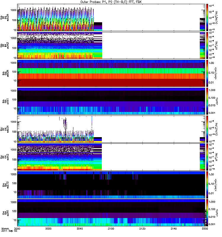Click the '10' y-tick of thb fbk edc34 panel
Screen dimensions: 222x237
coord(15,81)
